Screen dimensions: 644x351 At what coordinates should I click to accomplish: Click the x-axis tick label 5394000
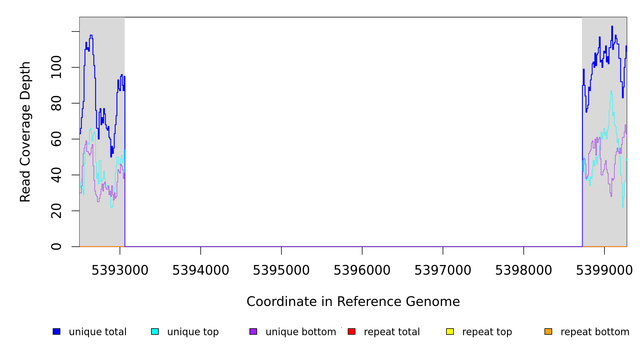201,270
